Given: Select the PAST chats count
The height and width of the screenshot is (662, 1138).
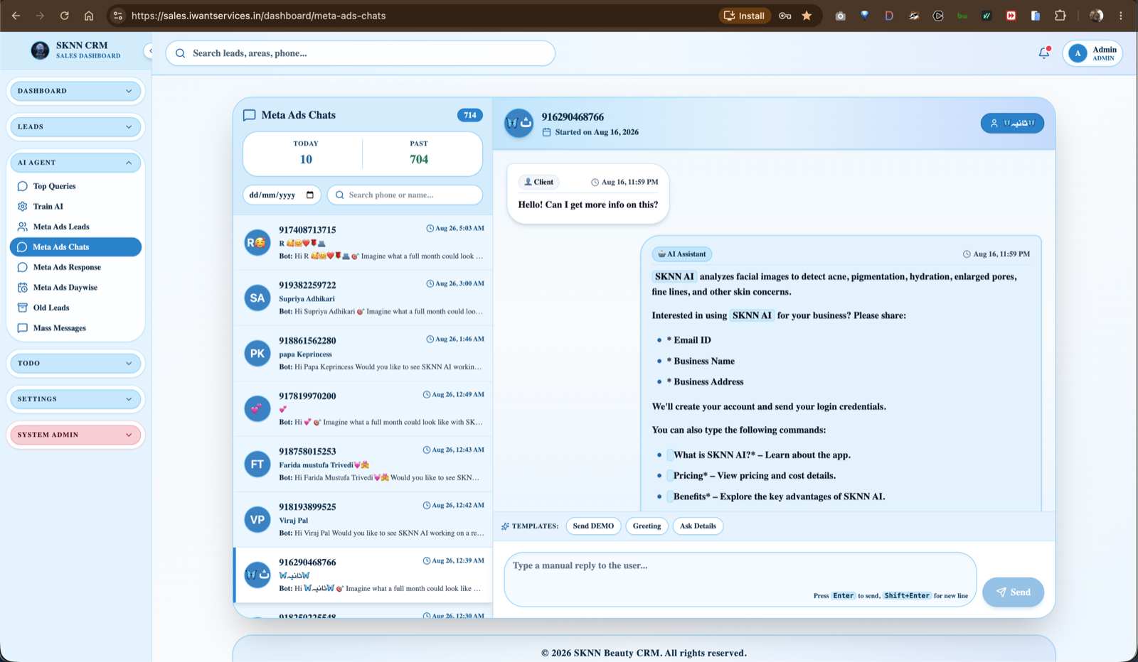Looking at the screenshot, I should [x=419, y=153].
